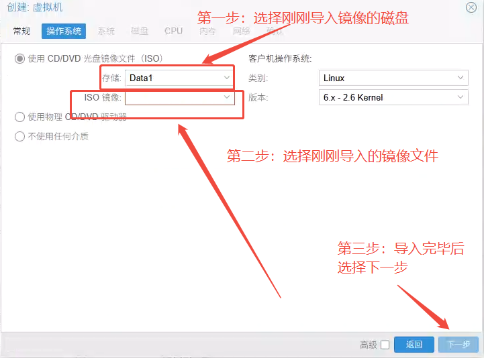The width and height of the screenshot is (484, 358).
Task: Close the 创建: 虚拟机 dialog
Action: [x=471, y=7]
